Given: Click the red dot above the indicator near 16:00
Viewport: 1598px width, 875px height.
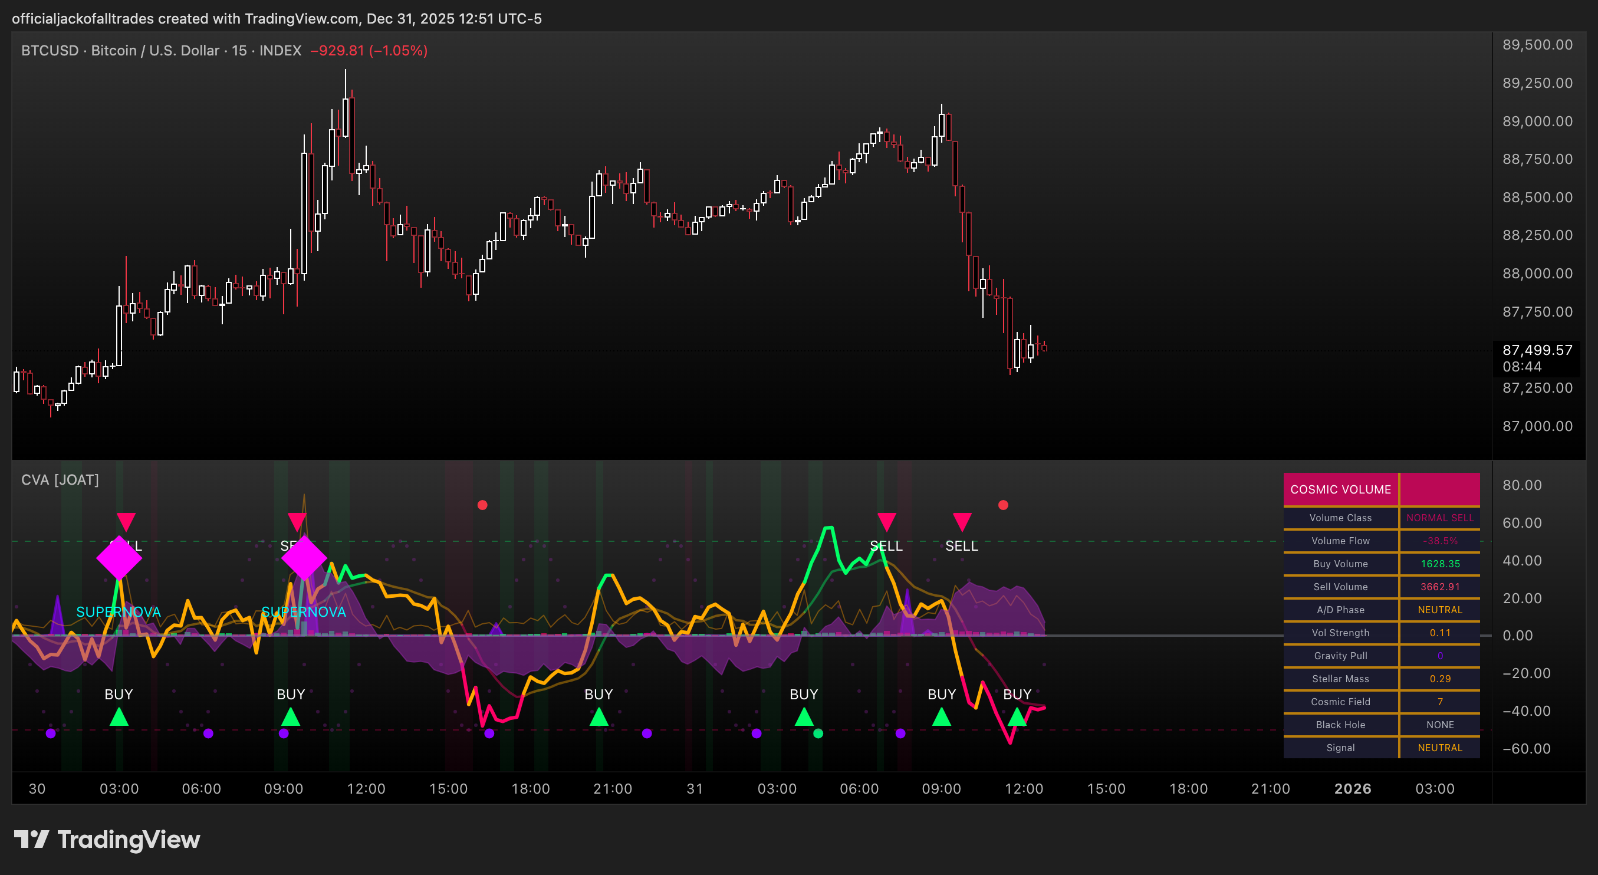Looking at the screenshot, I should [x=482, y=505].
